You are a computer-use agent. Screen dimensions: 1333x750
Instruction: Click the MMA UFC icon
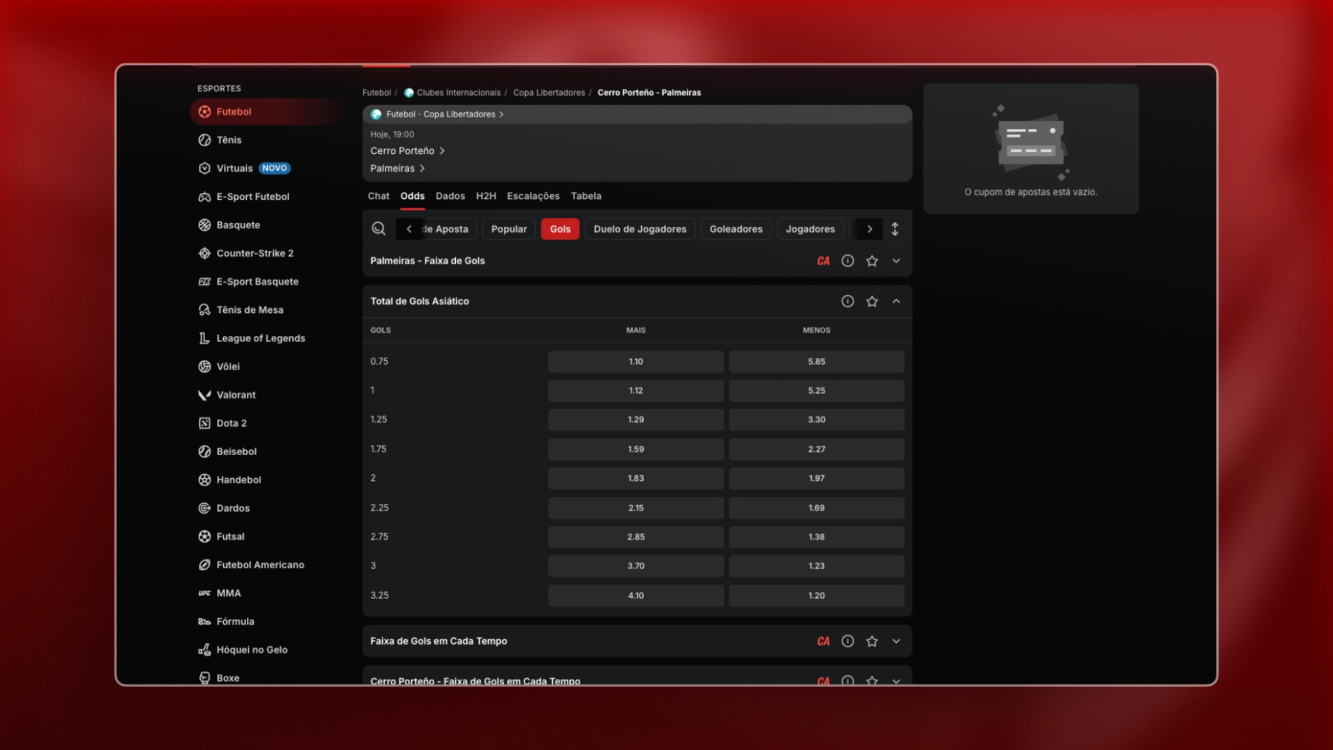[x=204, y=594]
